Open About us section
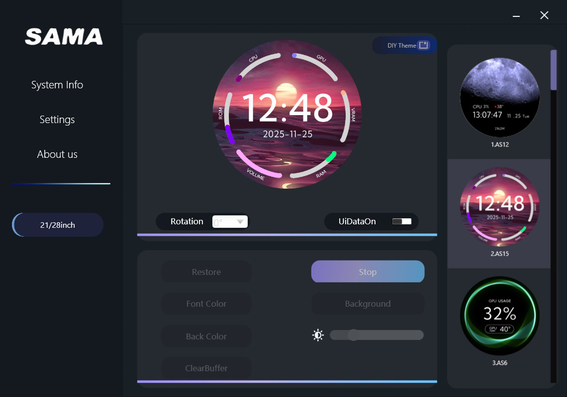This screenshot has height=397, width=567. click(x=57, y=154)
